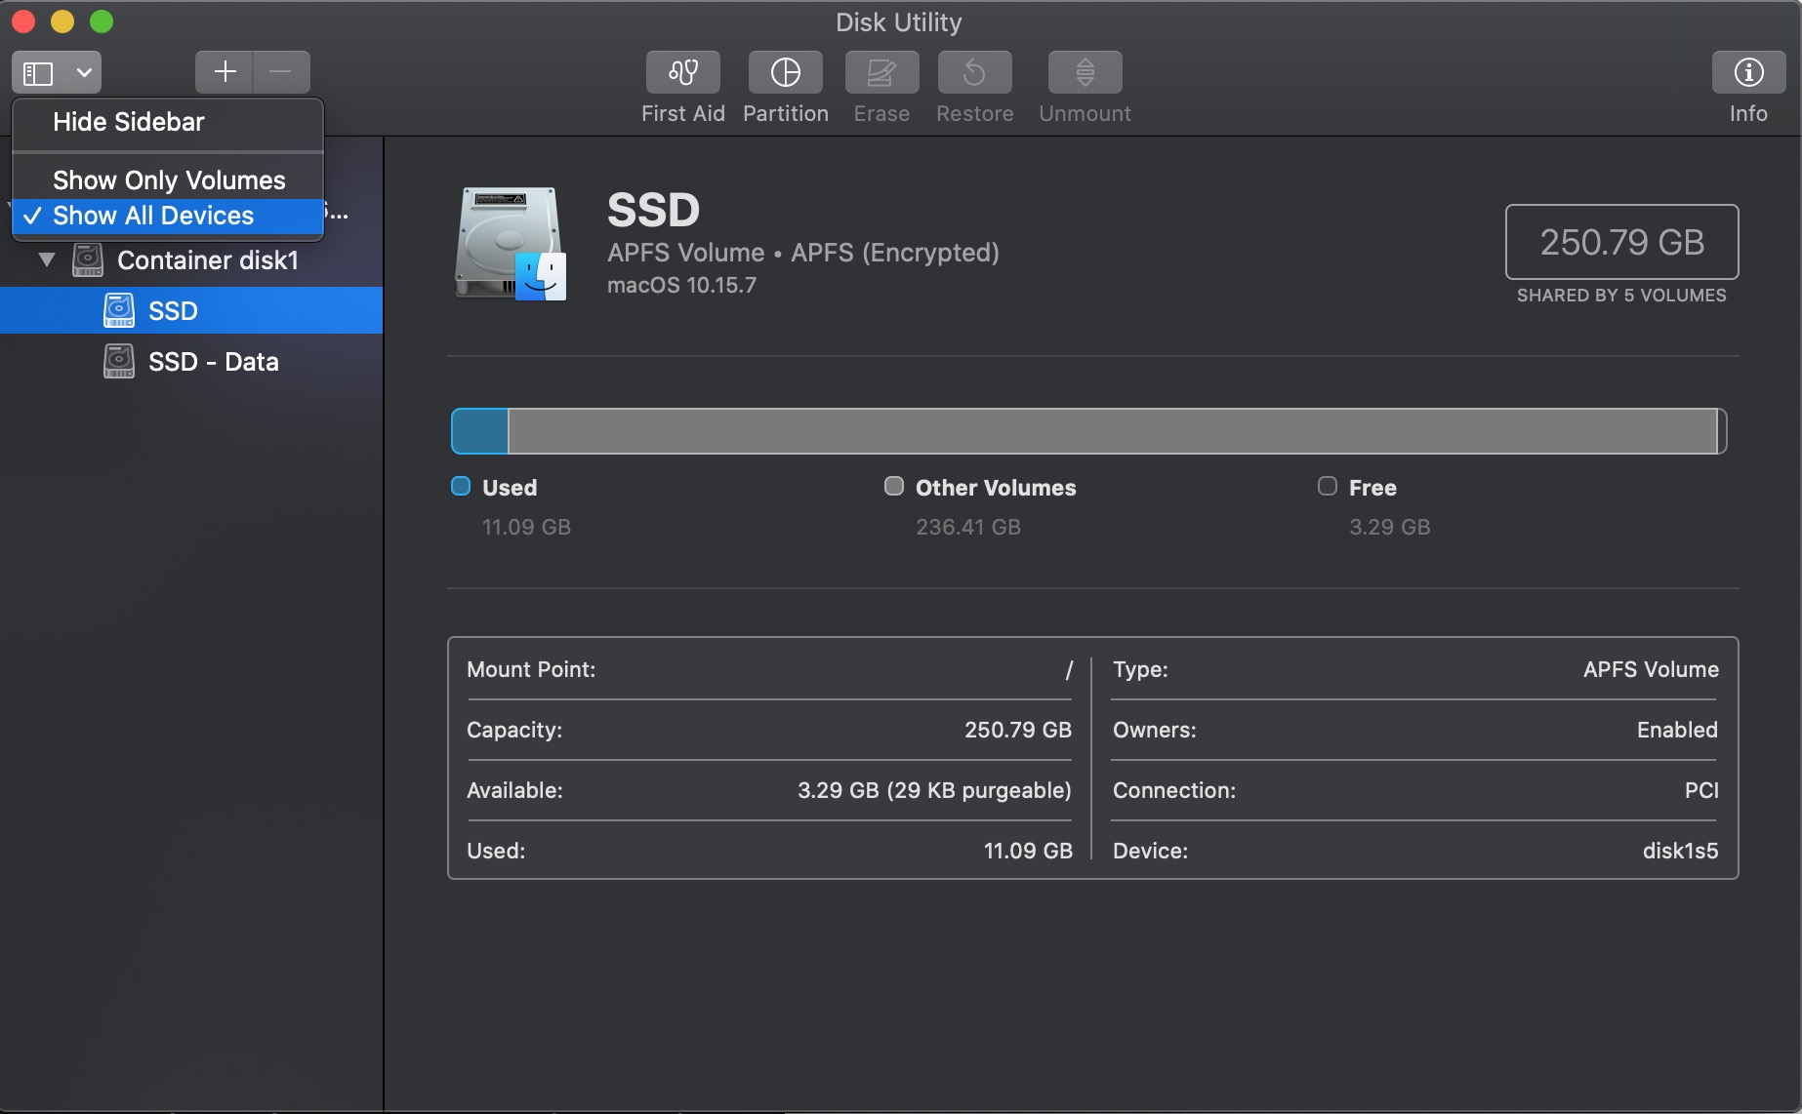Click the Mount Point row value

1069,670
